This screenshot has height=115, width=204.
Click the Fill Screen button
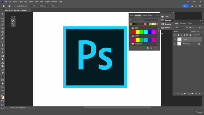coord(54,6)
